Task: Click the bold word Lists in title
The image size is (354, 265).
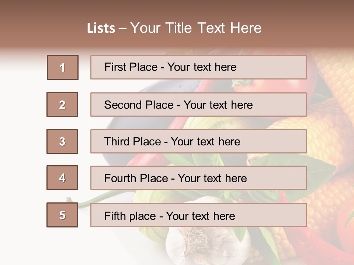Action: click(101, 28)
